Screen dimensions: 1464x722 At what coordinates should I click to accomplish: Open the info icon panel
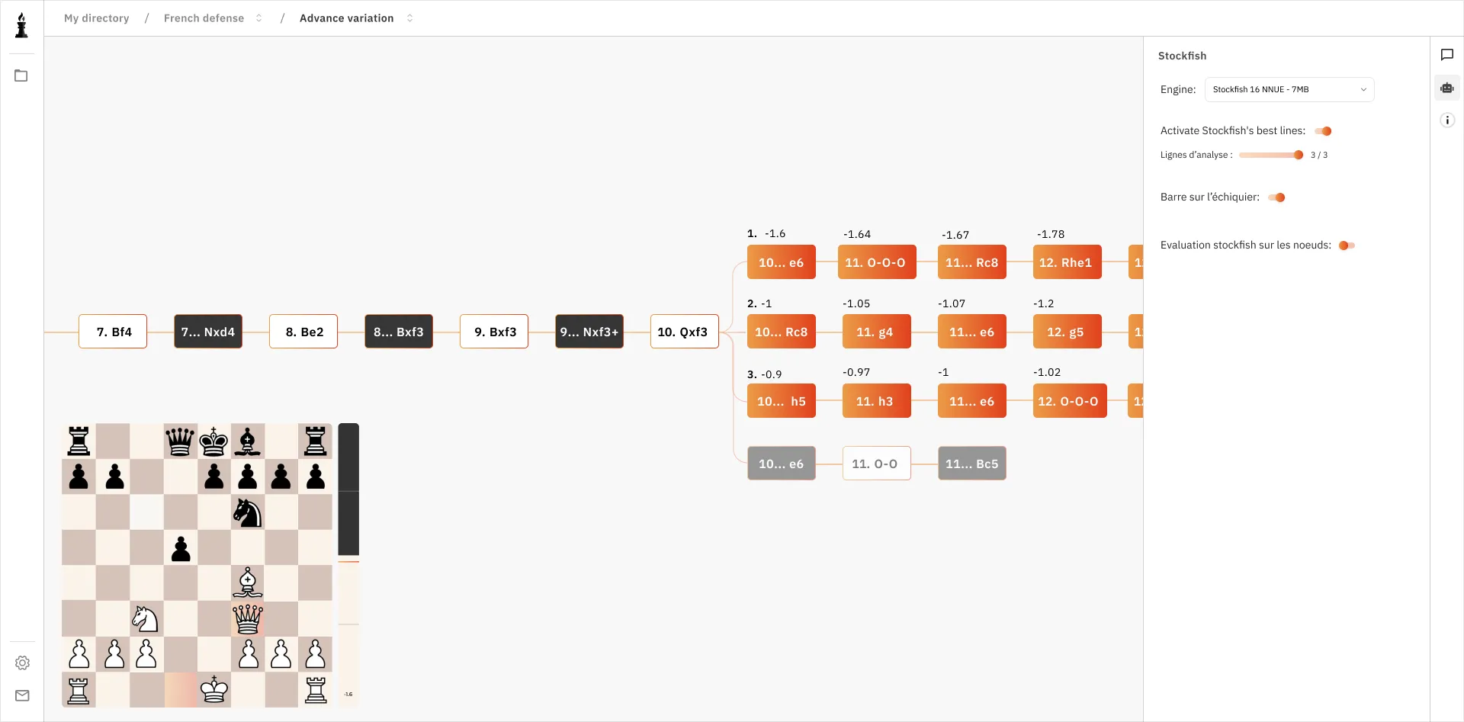click(1447, 120)
